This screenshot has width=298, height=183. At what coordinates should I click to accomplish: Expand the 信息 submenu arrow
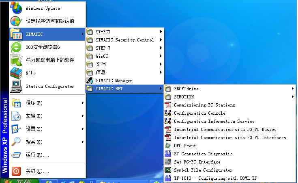tap(161, 72)
